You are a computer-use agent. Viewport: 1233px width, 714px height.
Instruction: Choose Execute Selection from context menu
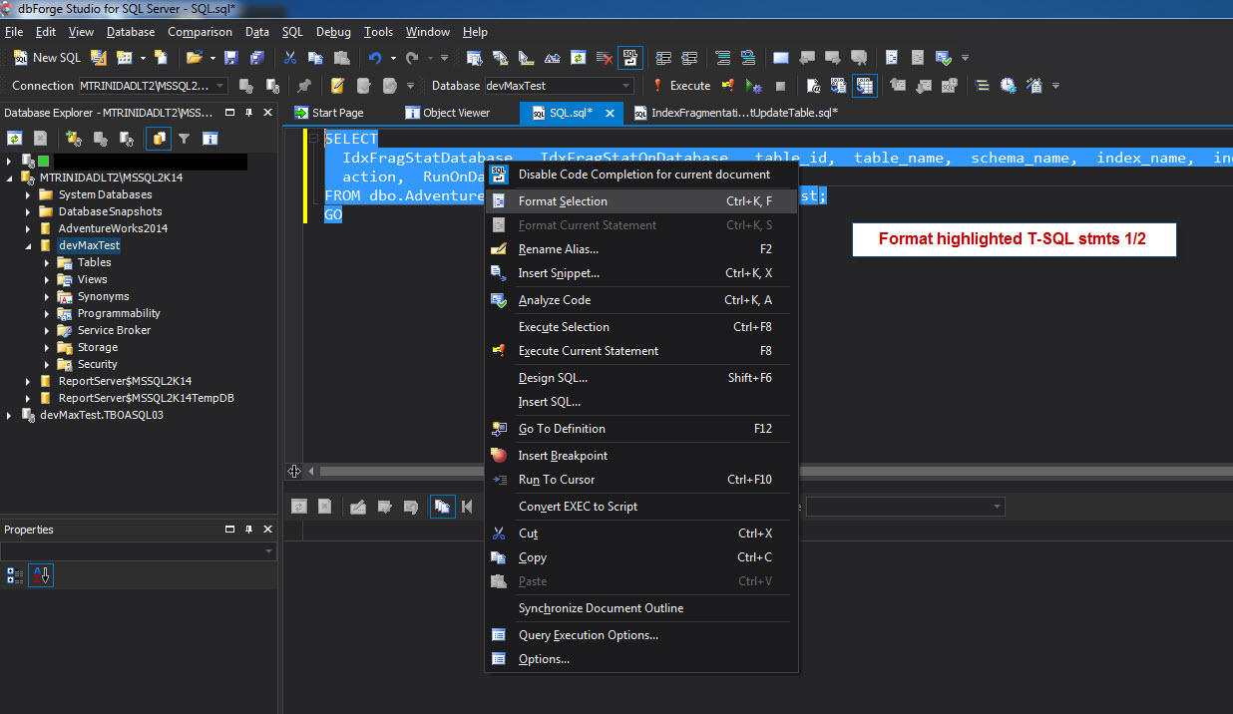tap(641, 327)
